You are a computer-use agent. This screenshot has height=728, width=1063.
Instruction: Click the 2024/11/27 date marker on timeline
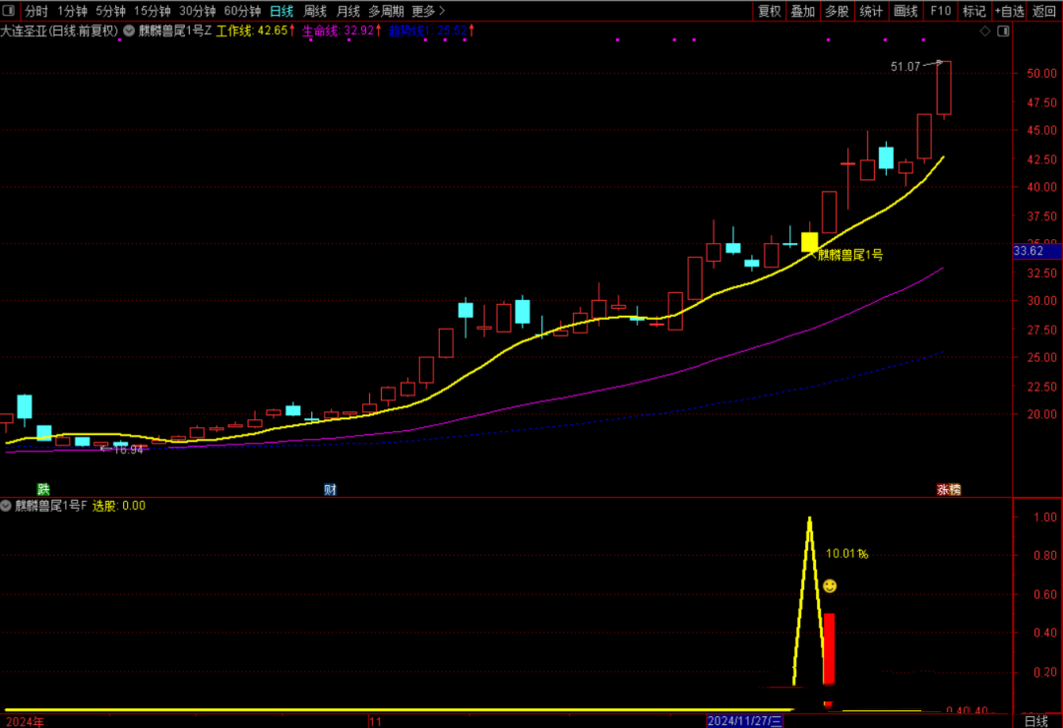(745, 721)
